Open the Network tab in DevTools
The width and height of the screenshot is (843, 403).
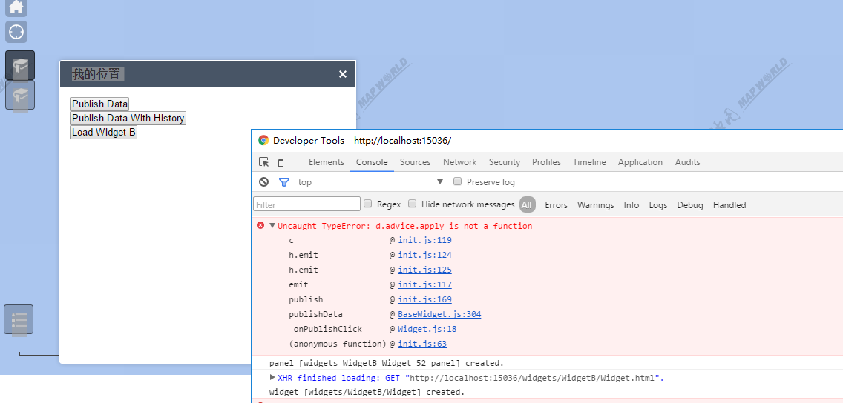point(459,162)
